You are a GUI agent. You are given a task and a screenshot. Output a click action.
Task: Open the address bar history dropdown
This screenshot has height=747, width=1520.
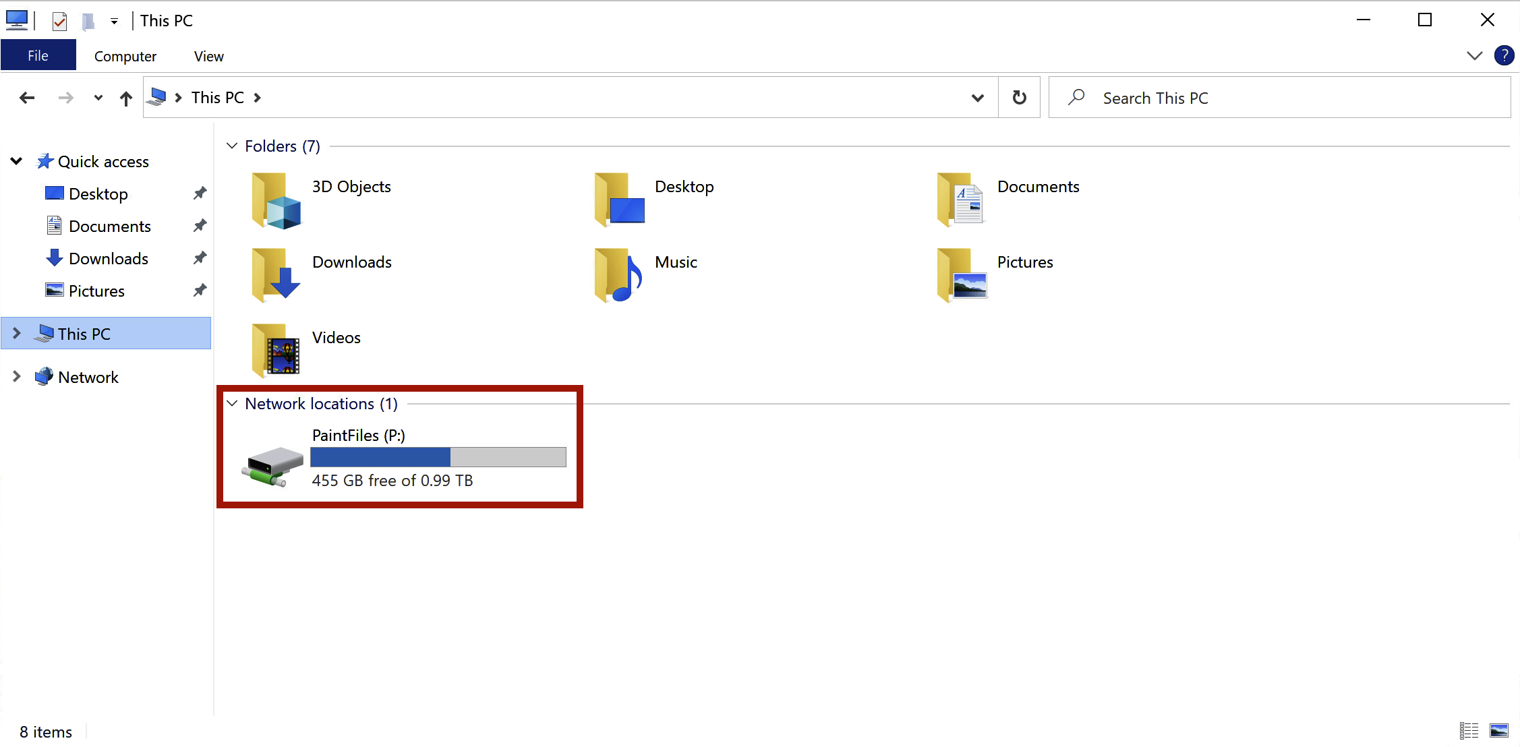click(977, 98)
